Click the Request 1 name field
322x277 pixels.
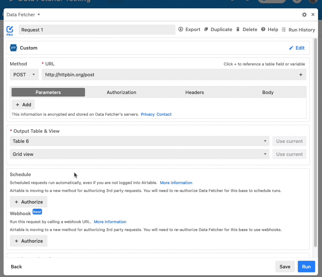click(x=97, y=30)
